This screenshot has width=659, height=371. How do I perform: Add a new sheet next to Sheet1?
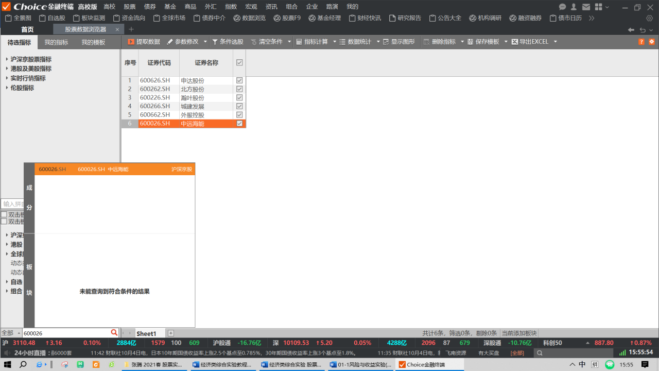tap(171, 333)
